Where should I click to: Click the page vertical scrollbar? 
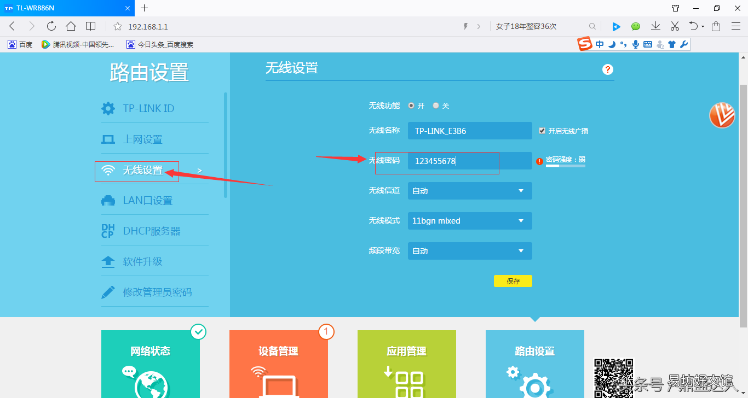pyautogui.click(x=743, y=205)
